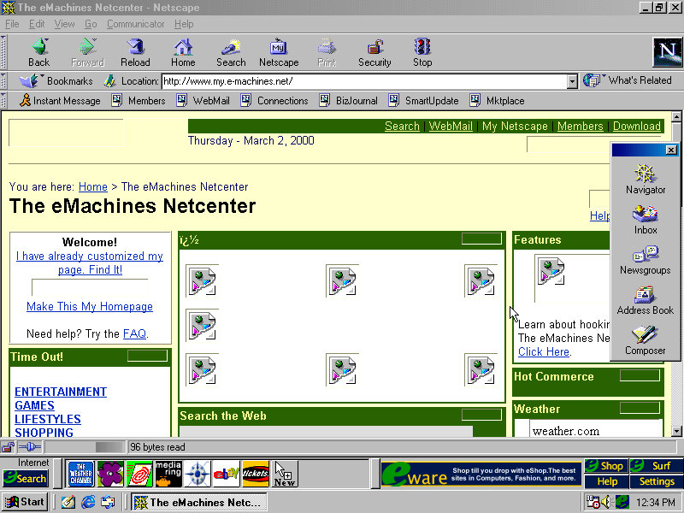
Task: Open the Bookmarks dropdown
Action: 60,81
